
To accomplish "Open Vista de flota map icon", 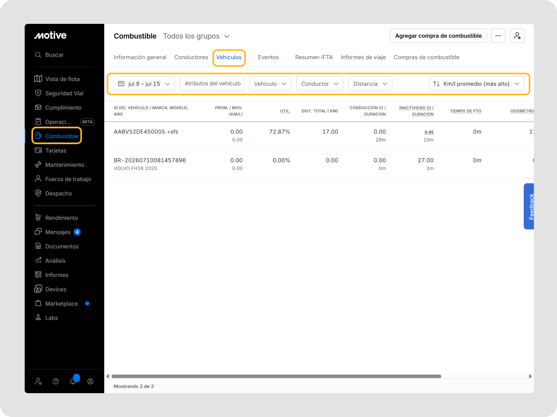I will (38, 79).
